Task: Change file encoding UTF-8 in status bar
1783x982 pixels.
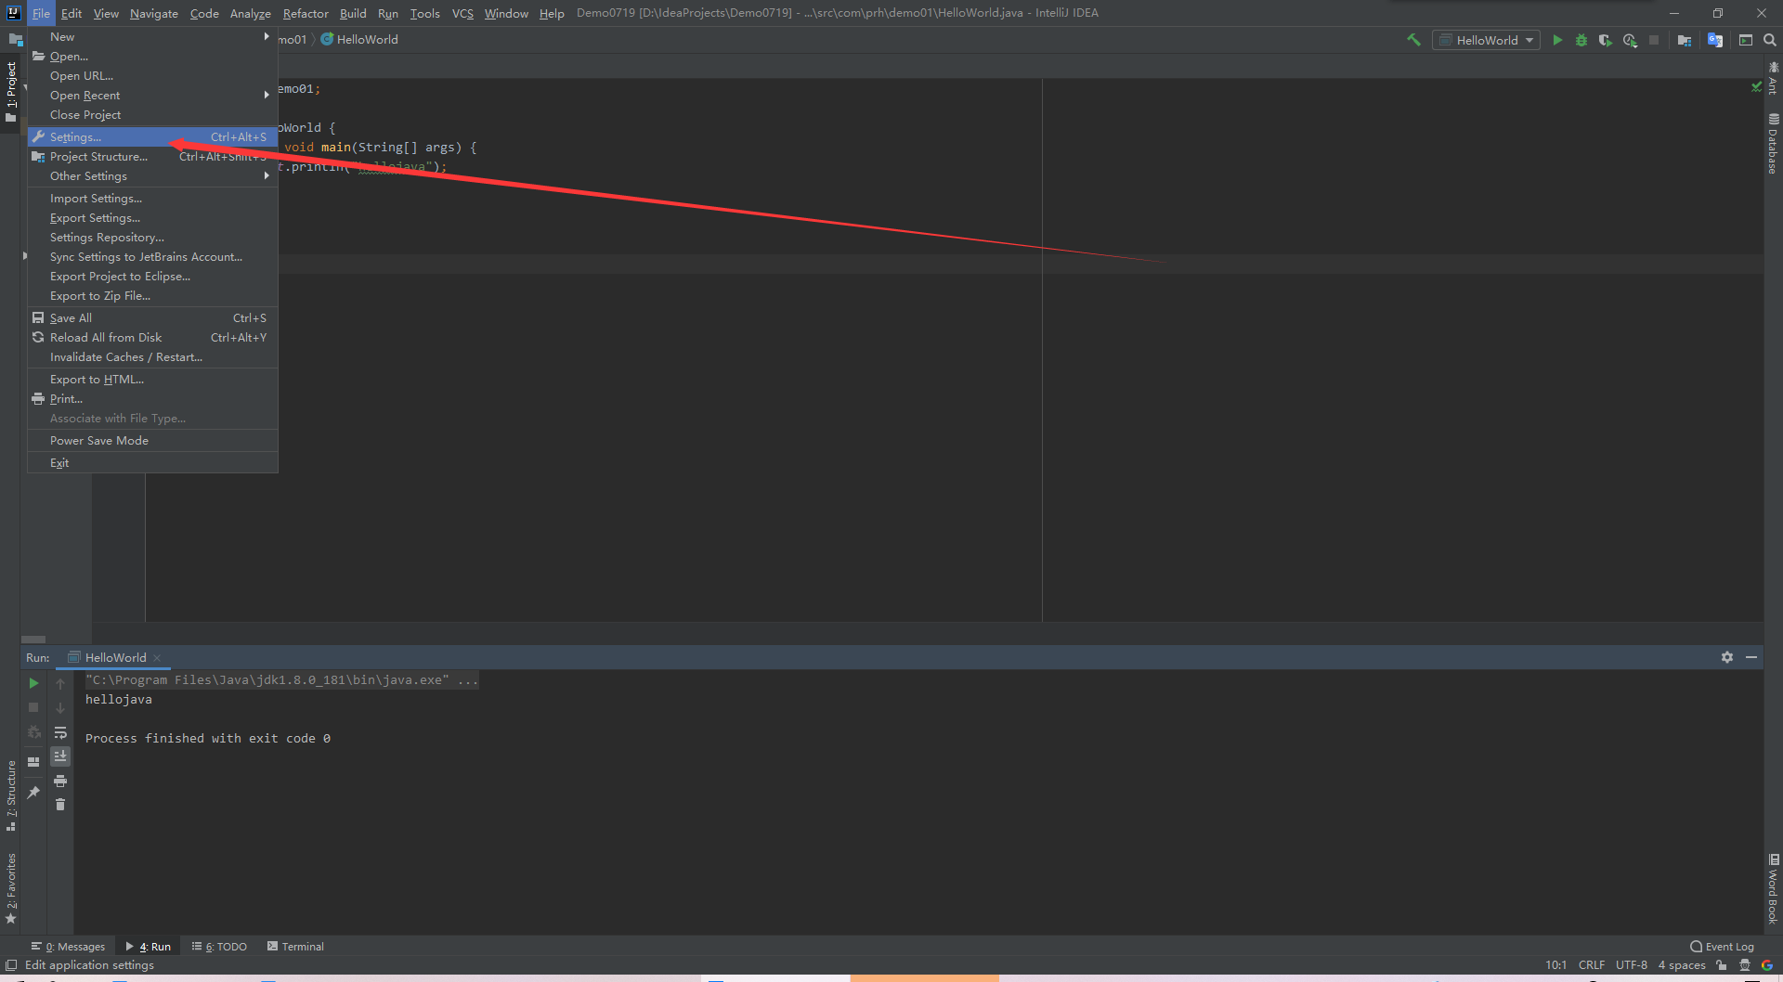Action: coord(1632,965)
